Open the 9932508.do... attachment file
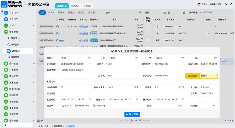Viewport: 235px width, 128px height. click(x=83, y=106)
